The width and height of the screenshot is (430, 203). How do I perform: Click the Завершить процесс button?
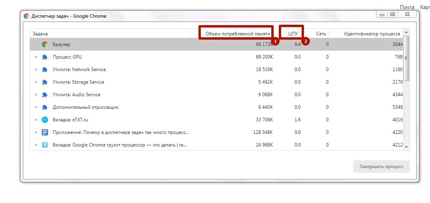tap(382, 166)
